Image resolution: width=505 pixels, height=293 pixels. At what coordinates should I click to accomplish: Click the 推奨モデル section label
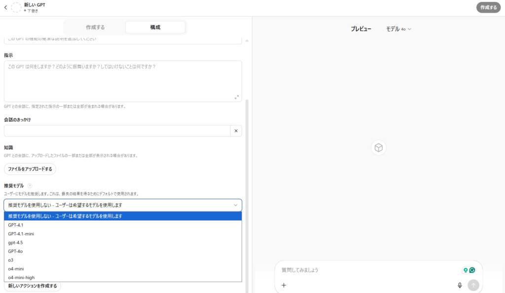pyautogui.click(x=14, y=186)
